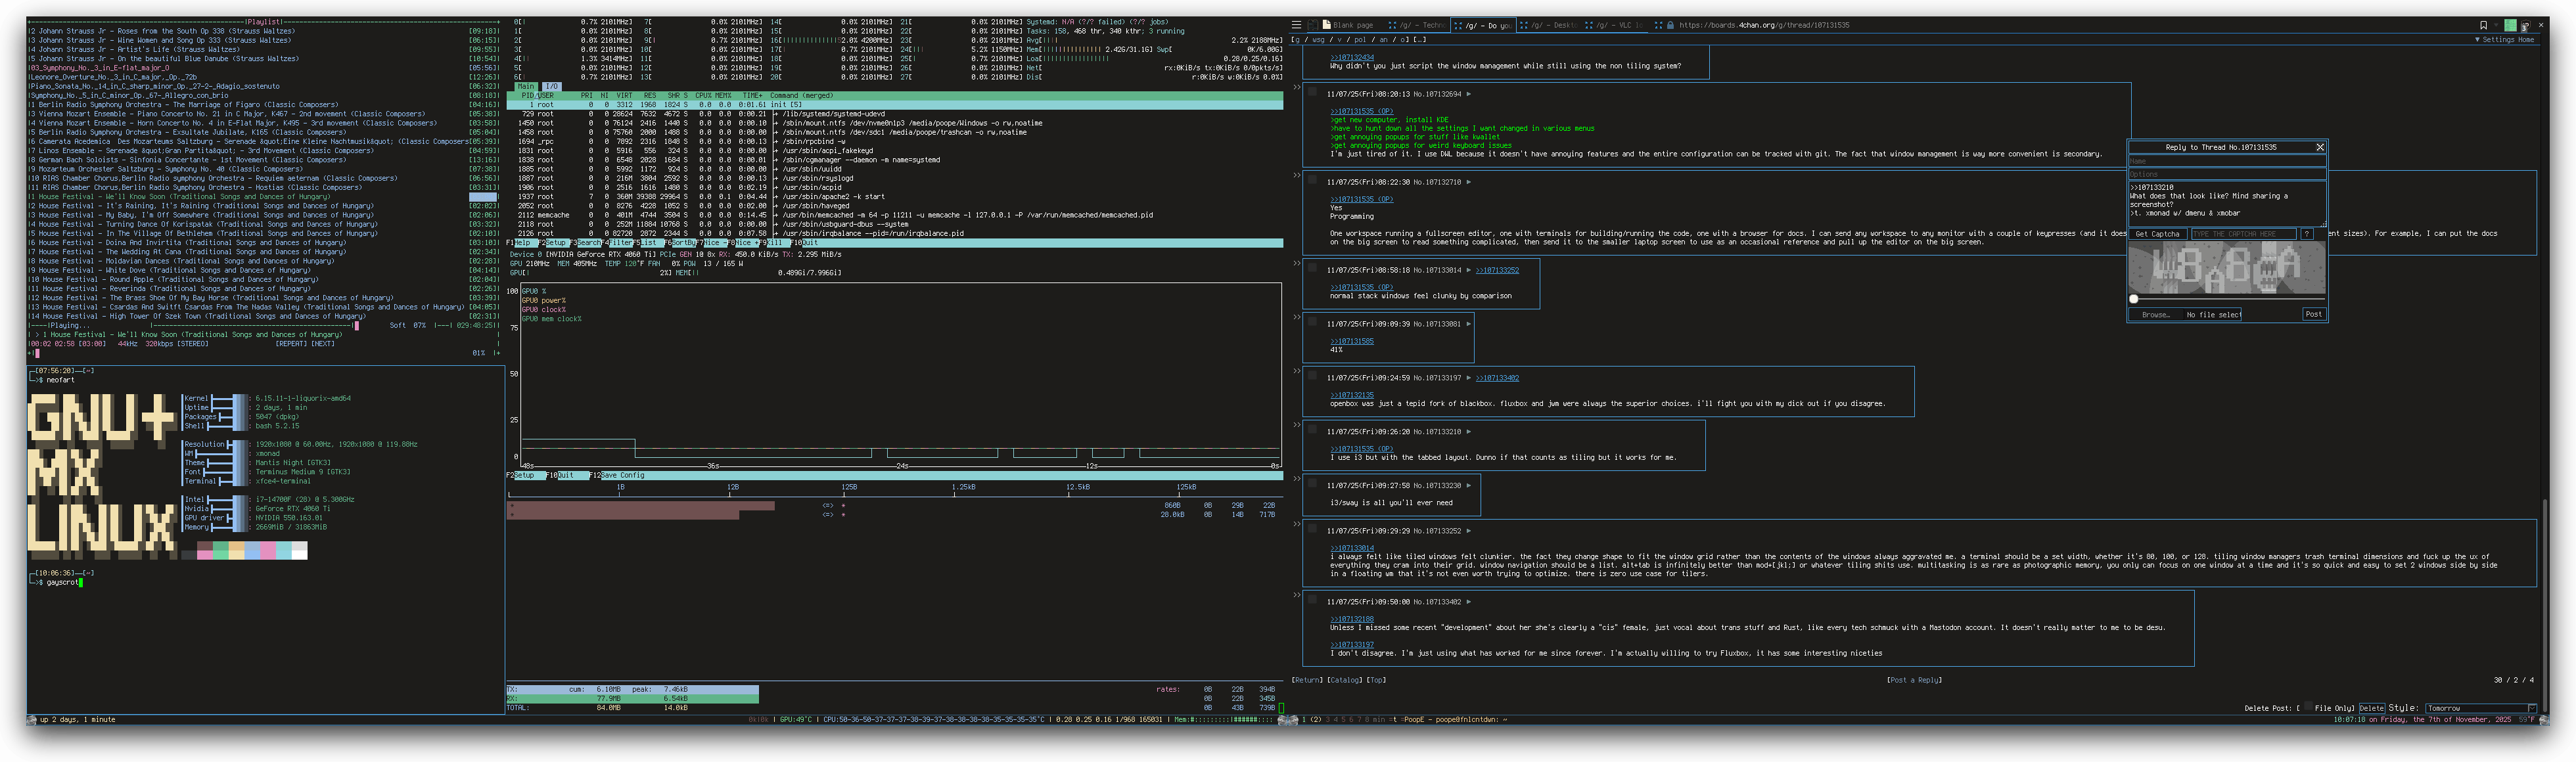This screenshot has height=762, width=2576.
Task: Expand the board list ellipsis […]
Action: click(1420, 40)
